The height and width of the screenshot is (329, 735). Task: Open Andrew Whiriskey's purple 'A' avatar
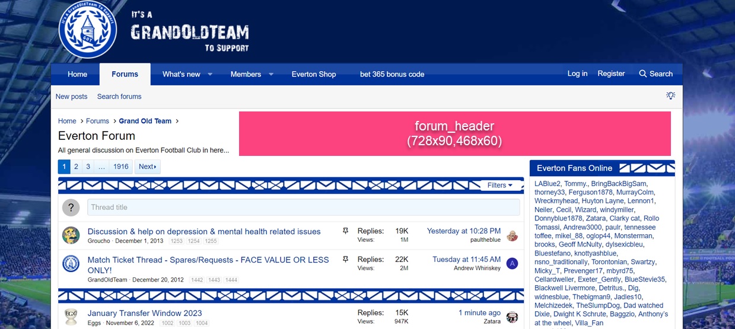[x=512, y=263]
